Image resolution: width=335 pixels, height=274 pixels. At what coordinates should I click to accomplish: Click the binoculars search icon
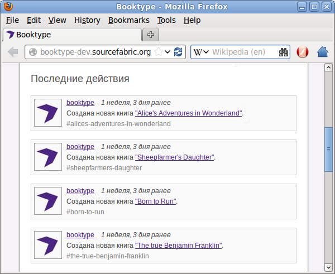[x=284, y=52]
